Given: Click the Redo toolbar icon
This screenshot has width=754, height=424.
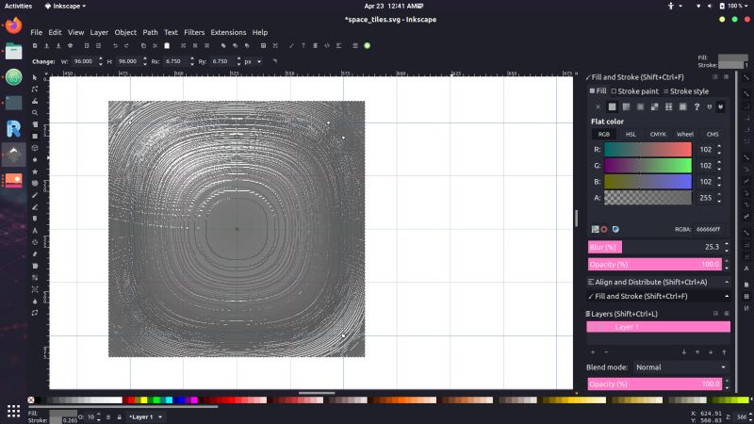Looking at the screenshot, I should click(x=126, y=45).
